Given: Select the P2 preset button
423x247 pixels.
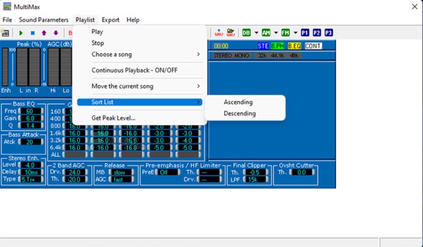Looking at the screenshot, I should 317,33.
